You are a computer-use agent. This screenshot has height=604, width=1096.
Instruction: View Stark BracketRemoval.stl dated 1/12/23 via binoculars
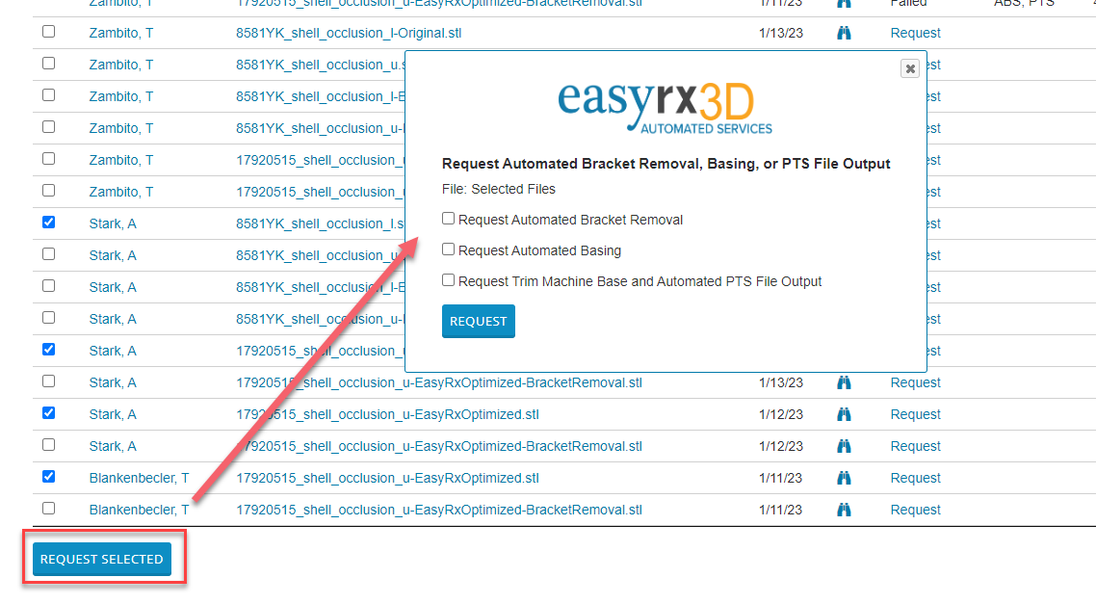point(844,446)
